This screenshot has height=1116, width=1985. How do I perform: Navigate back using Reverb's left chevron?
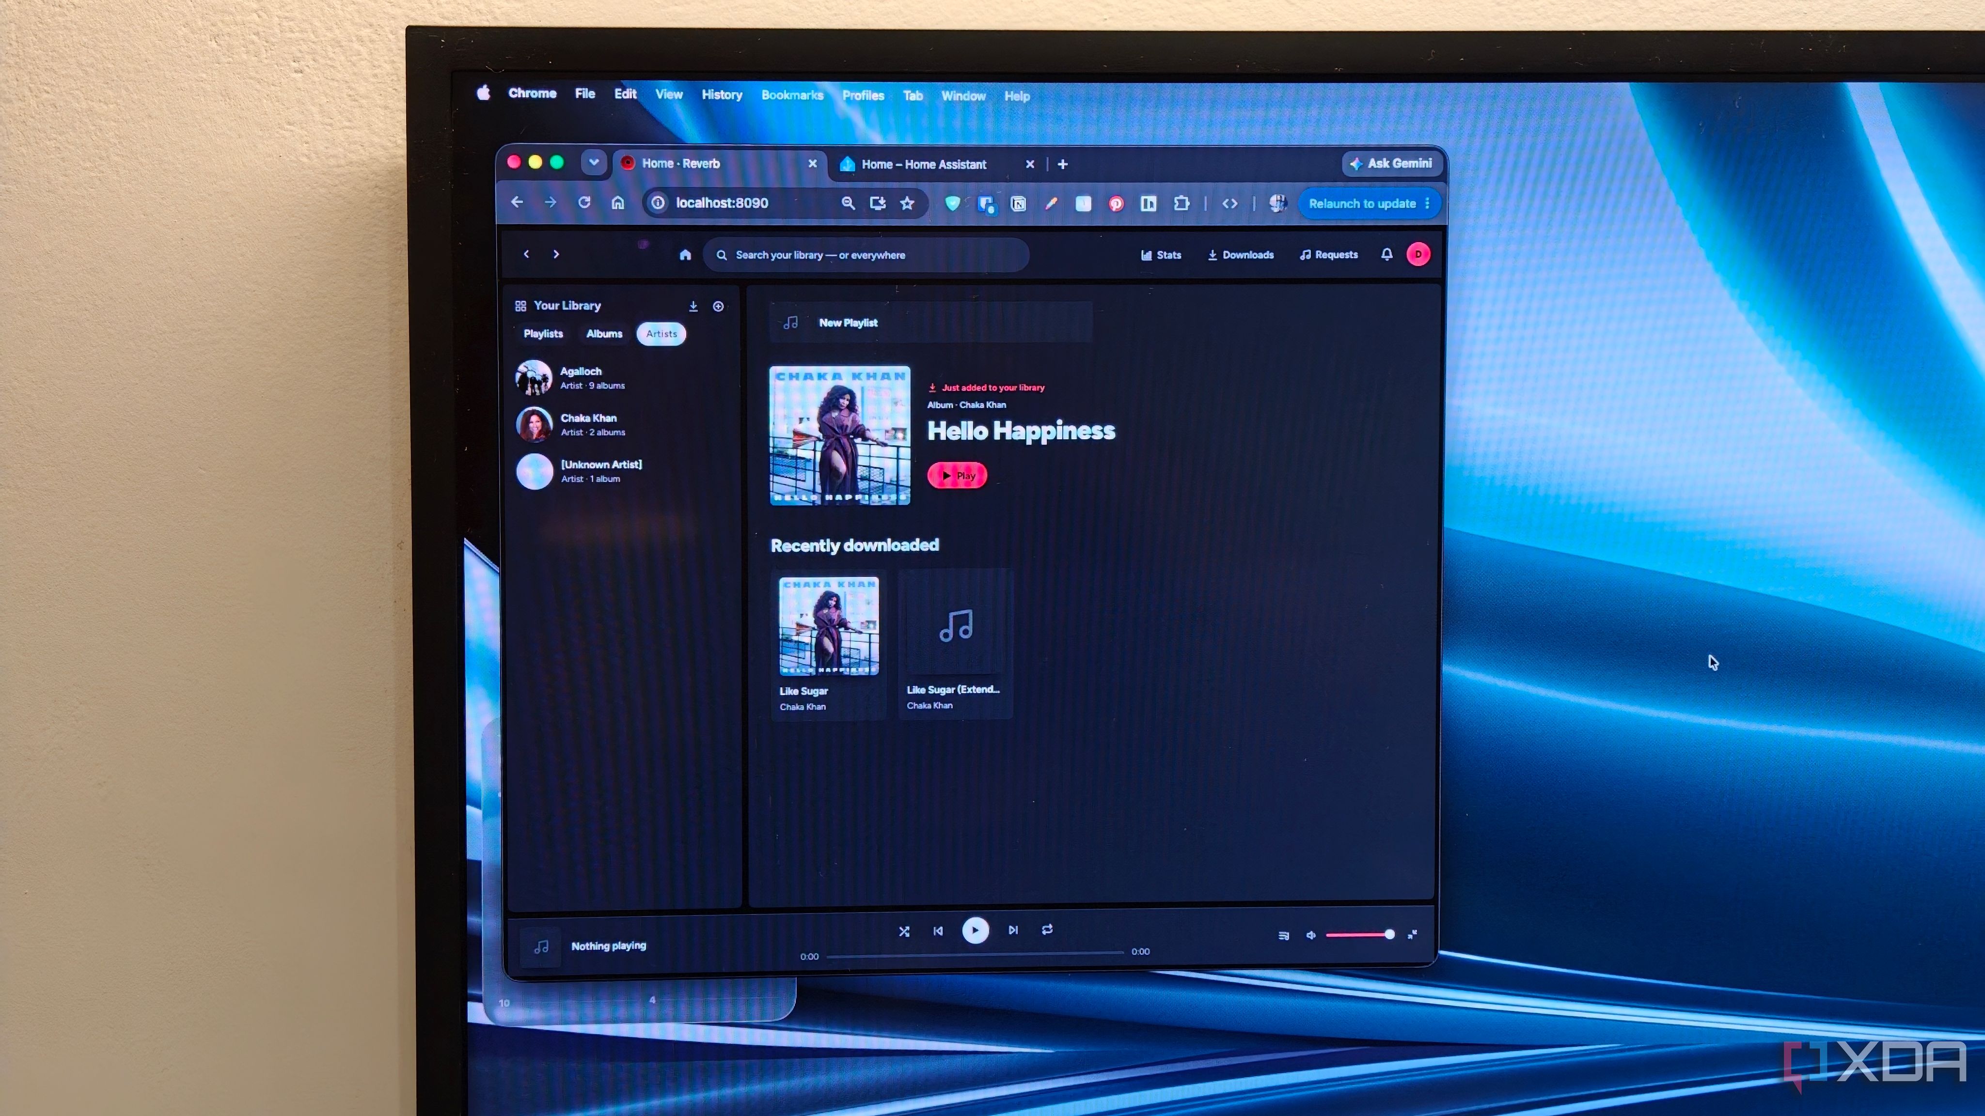pyautogui.click(x=526, y=254)
